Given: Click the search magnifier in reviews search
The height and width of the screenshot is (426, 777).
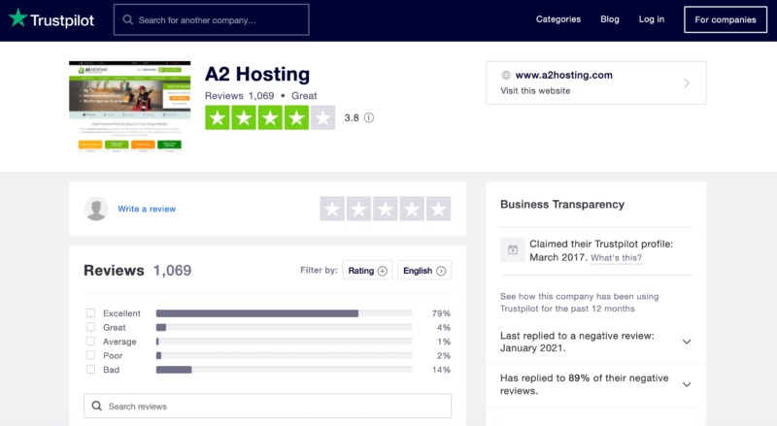Looking at the screenshot, I should click(96, 406).
